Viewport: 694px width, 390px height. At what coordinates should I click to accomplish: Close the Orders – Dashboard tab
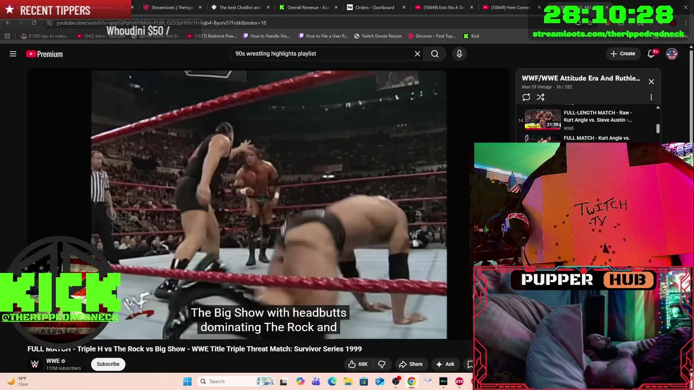coord(403,8)
